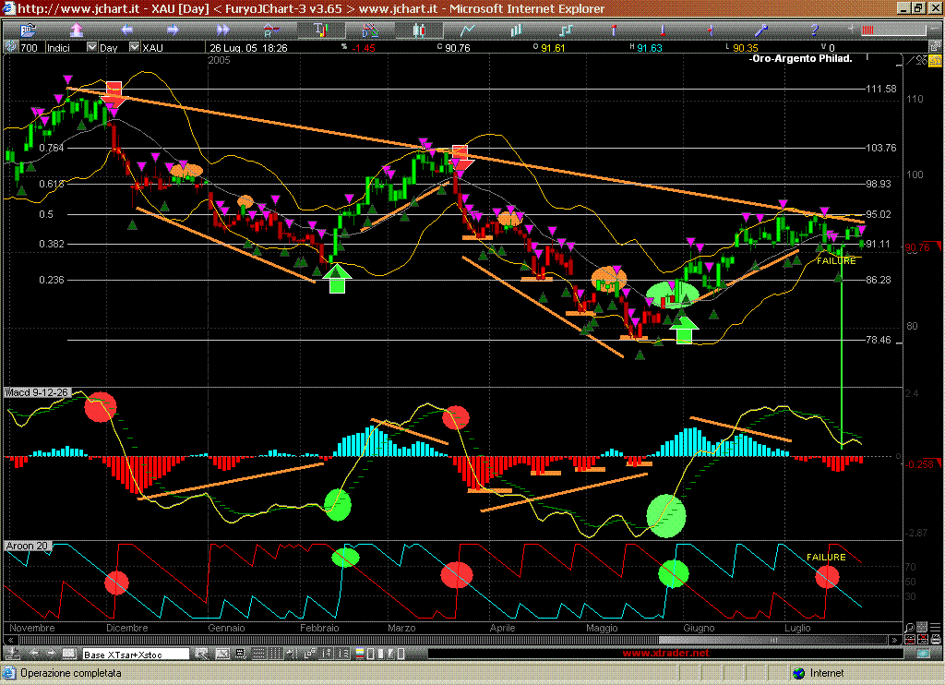The width and height of the screenshot is (945, 685).
Task: Click the magnifier zoom icon bottom right
Action: point(909,626)
